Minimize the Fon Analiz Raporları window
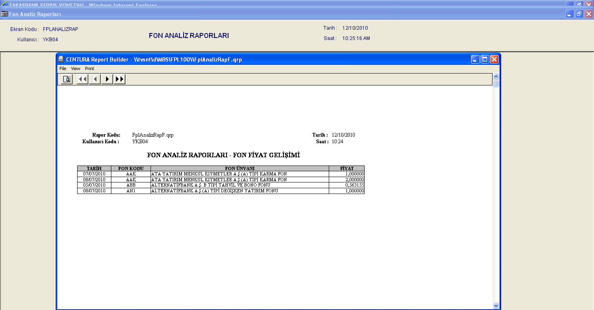 tap(570, 14)
